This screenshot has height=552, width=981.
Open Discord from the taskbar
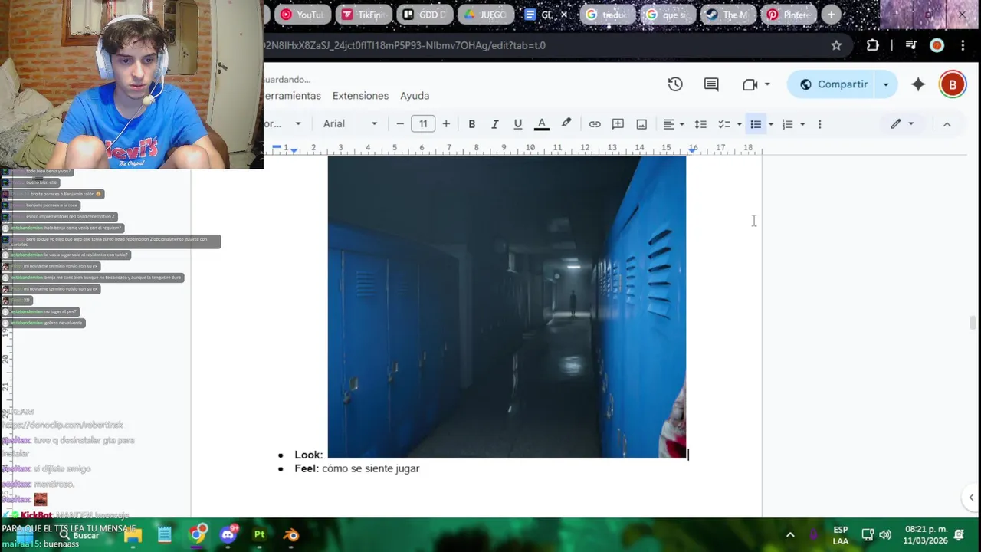(x=228, y=534)
